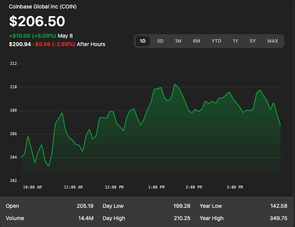The height and width of the screenshot is (227, 295).
Task: Switch chart to 1M range
Action: [178, 41]
